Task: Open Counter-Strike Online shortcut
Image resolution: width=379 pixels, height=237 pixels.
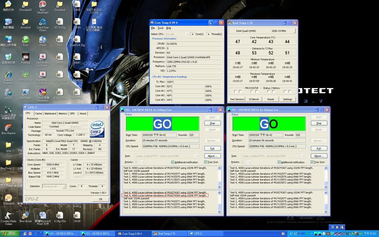Action: (9, 218)
